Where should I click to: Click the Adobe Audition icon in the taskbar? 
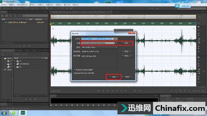coord(23,113)
